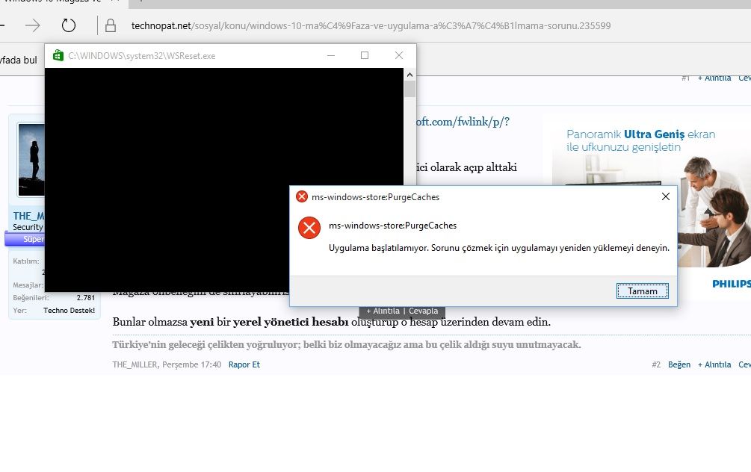Click the browser forward arrow
Image resolution: width=751 pixels, height=472 pixels.
pyautogui.click(x=33, y=25)
